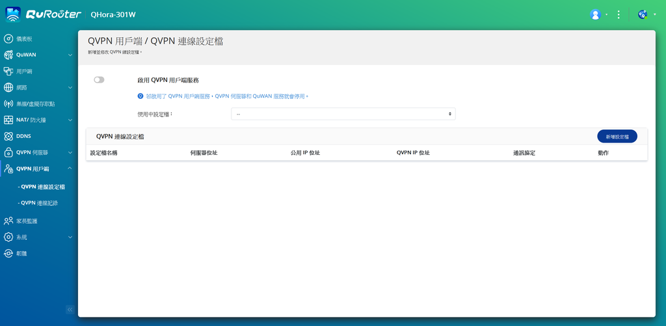Click the firmware update icon
The width and height of the screenshot is (666, 326).
8,253
